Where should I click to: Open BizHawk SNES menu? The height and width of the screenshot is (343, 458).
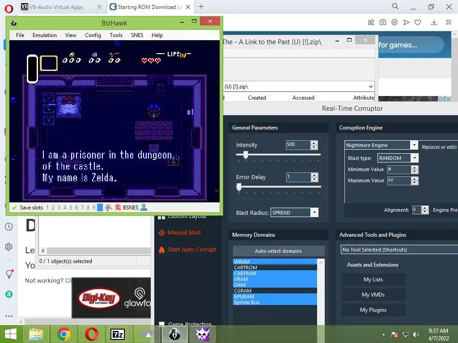[x=137, y=35]
